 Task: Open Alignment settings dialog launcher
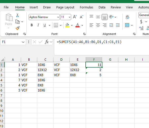point(134,34)
